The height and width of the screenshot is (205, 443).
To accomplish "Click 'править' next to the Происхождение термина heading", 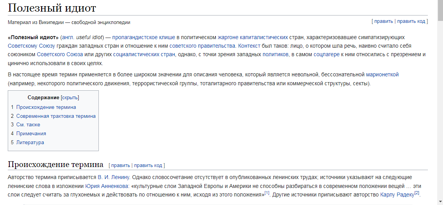I will click(121, 165).
